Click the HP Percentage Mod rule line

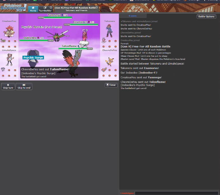pos(146,53)
